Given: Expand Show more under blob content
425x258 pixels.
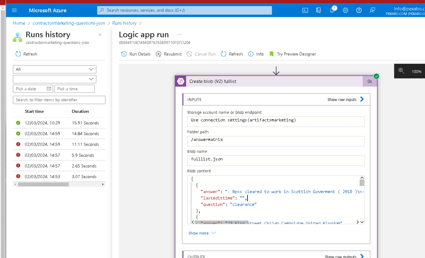Looking at the screenshot, I should pos(202,233).
